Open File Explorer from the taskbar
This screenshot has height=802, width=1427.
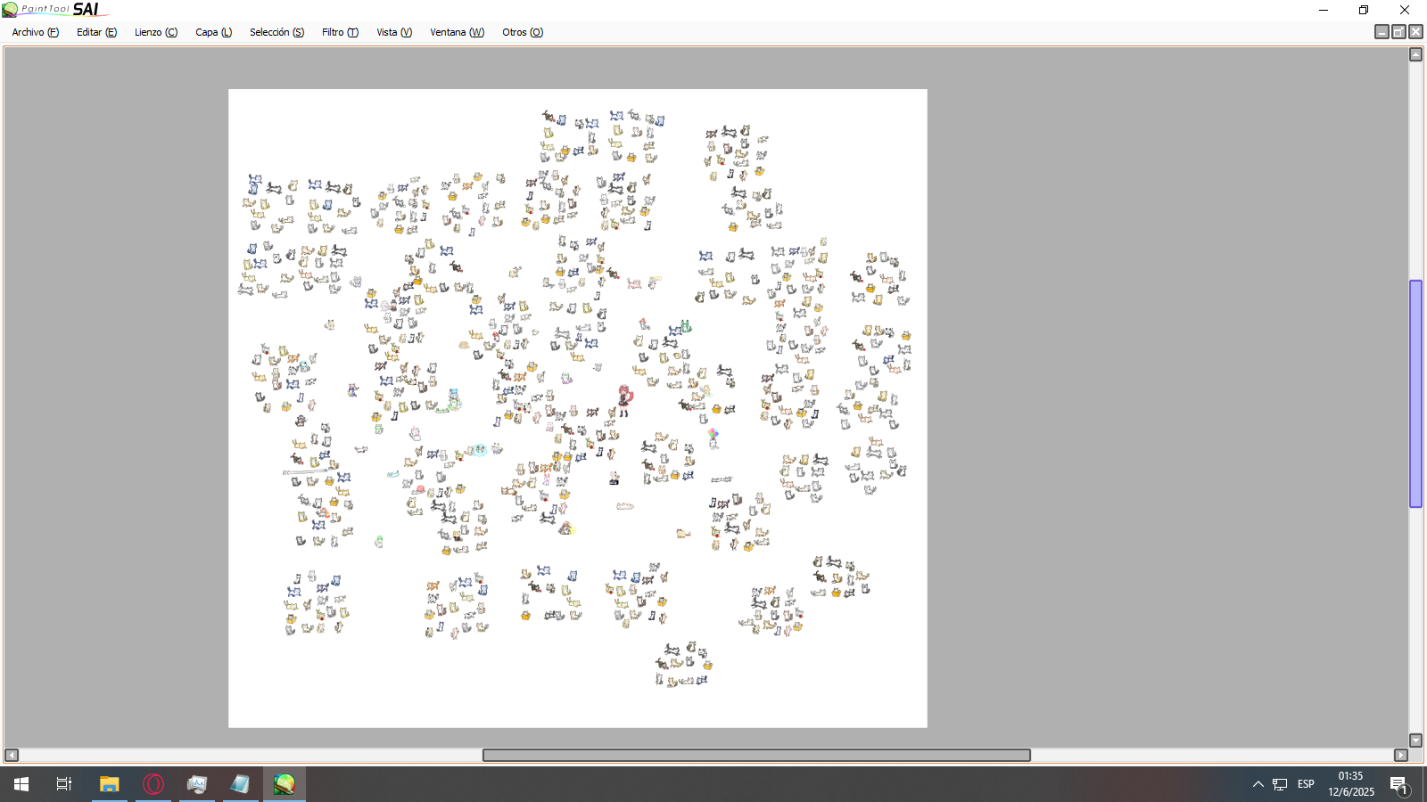pos(109,784)
